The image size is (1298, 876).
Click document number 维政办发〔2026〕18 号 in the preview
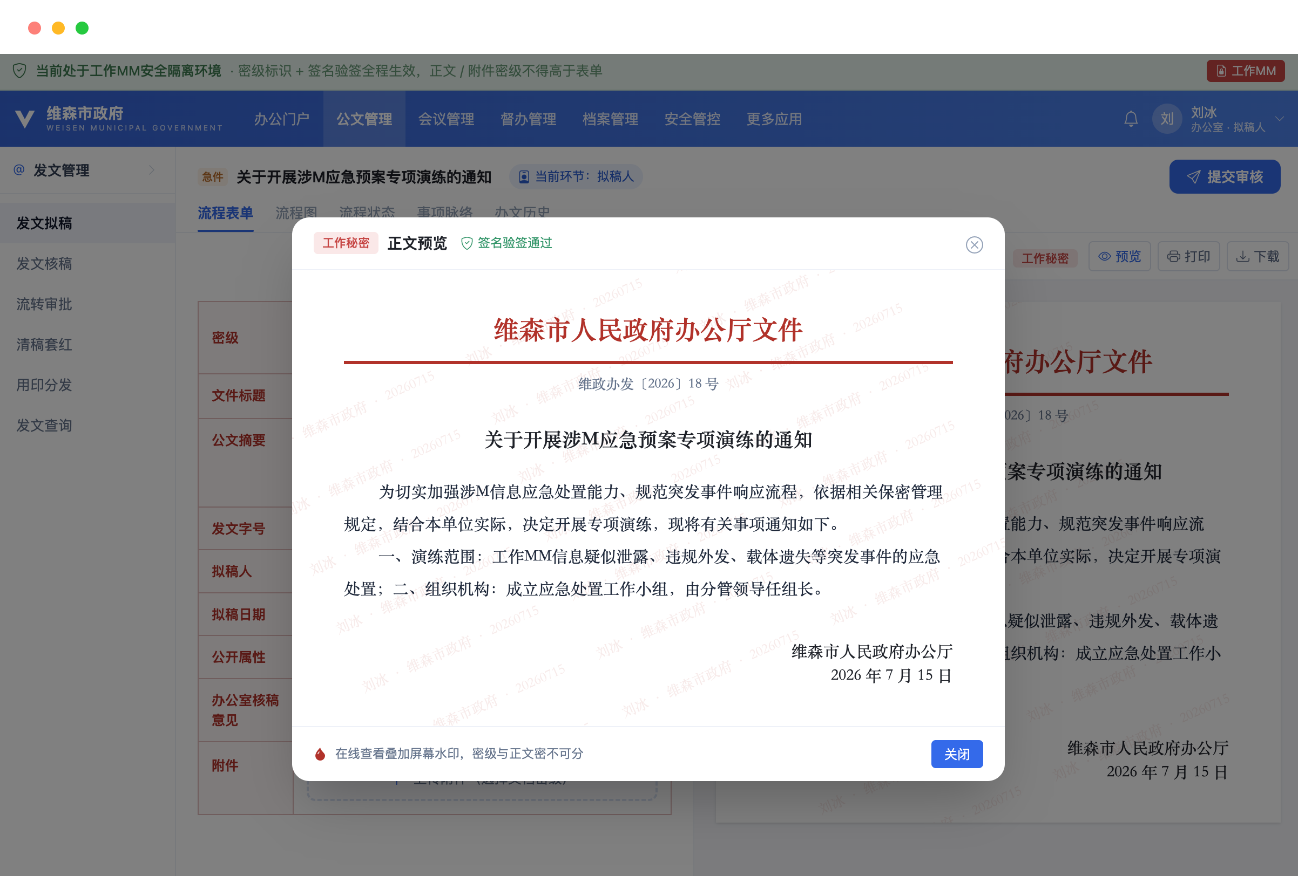pos(648,384)
